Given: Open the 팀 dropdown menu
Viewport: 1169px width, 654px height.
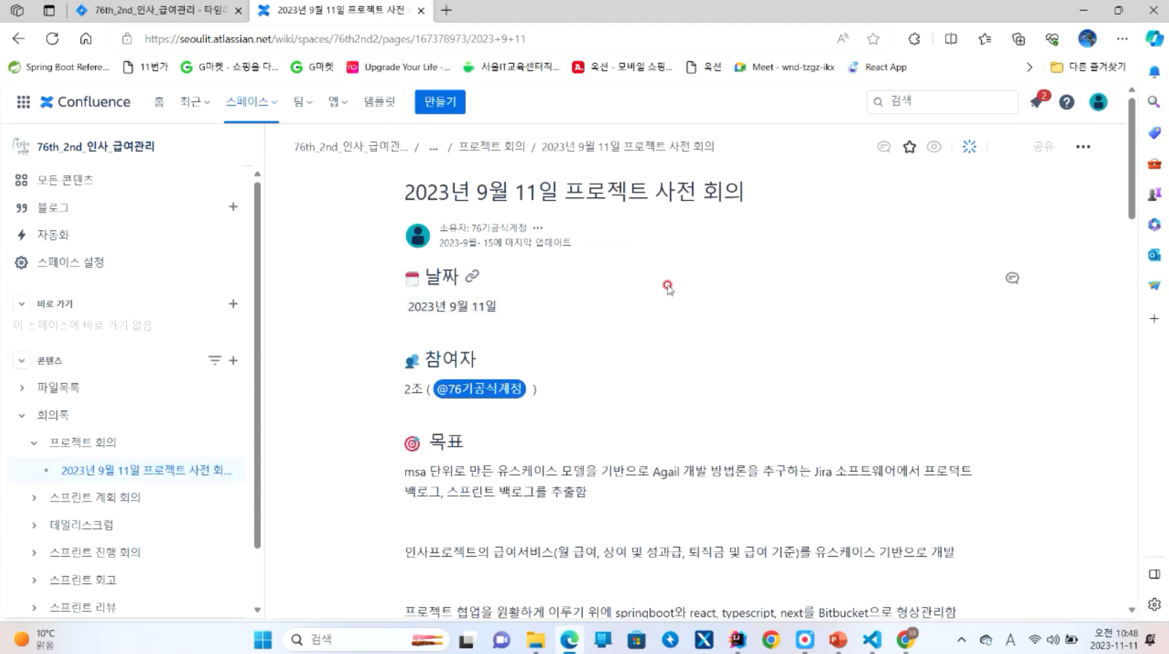Looking at the screenshot, I should (x=303, y=102).
